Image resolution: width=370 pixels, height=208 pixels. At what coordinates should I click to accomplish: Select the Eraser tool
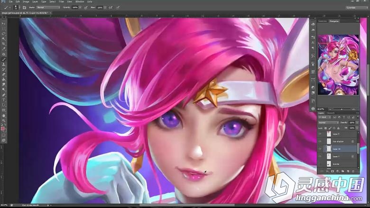tap(3, 75)
